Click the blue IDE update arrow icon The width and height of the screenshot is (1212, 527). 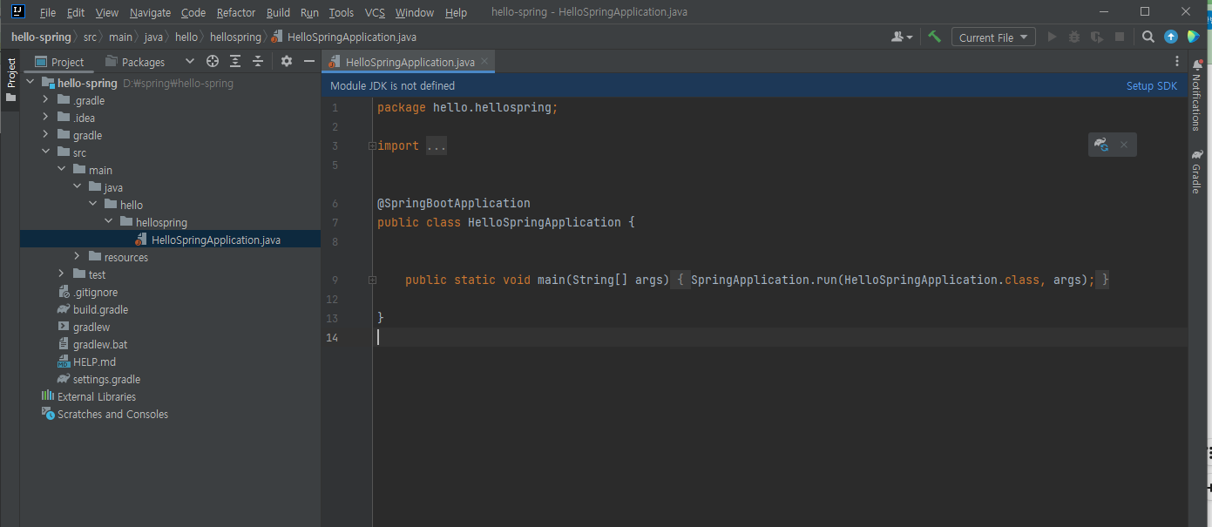pos(1171,37)
